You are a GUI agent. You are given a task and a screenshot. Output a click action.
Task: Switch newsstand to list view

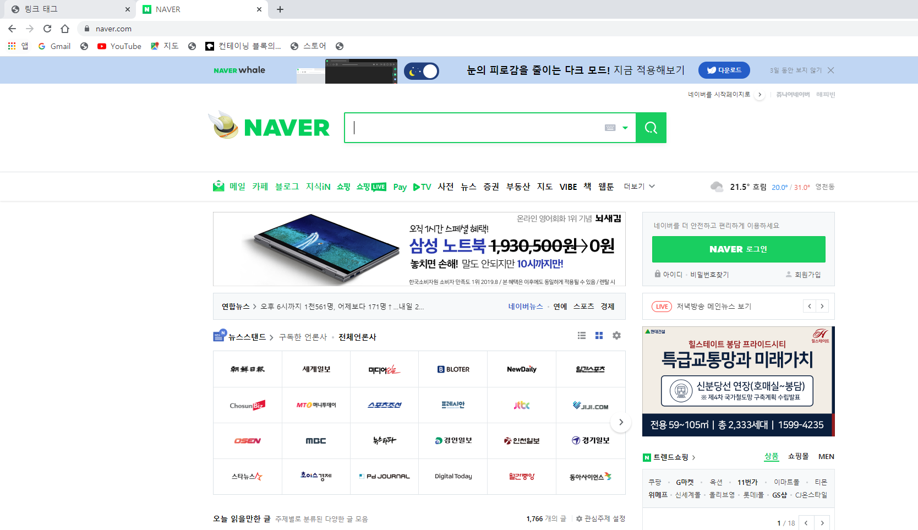click(582, 335)
